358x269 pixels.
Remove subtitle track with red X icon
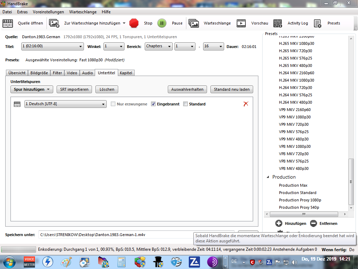click(246, 104)
